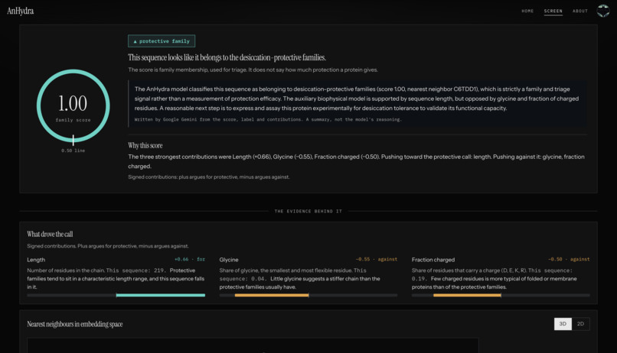Viewport: 617px width, 353px height.
Task: Click the Length contribution bar
Action: coord(116,295)
